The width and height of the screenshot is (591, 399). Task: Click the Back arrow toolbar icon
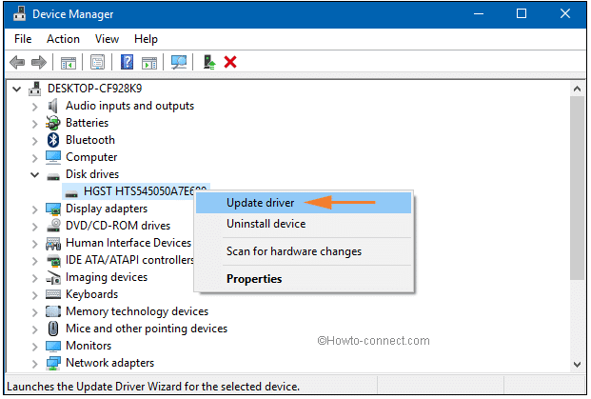(x=17, y=63)
